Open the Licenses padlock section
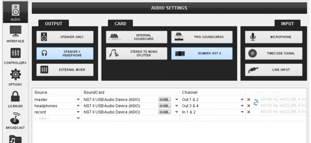This screenshot has width=311, height=143. point(15,99)
